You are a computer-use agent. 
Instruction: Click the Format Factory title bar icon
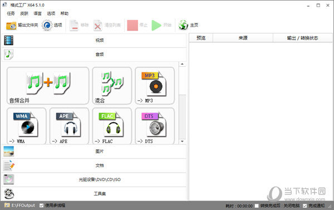coord(4,5)
